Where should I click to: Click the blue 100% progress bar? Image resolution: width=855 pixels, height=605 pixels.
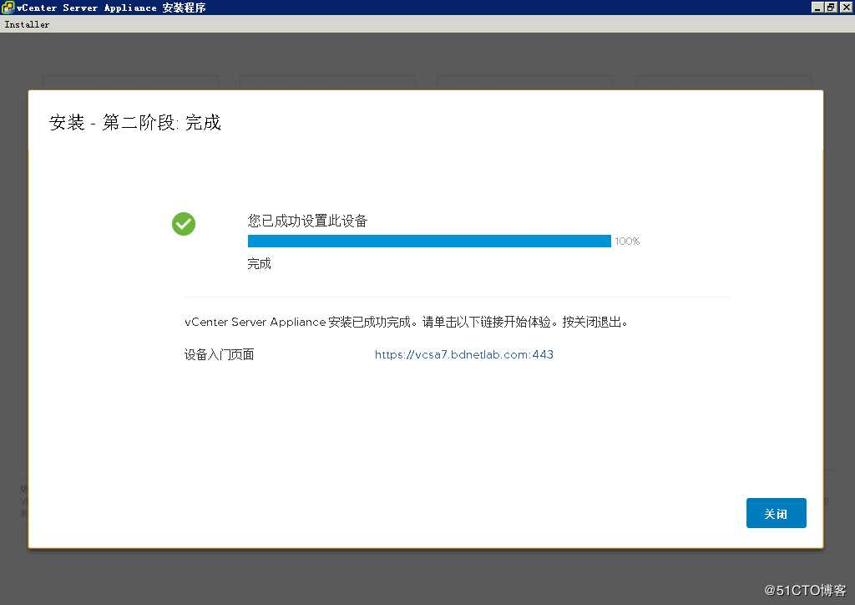[x=429, y=241]
